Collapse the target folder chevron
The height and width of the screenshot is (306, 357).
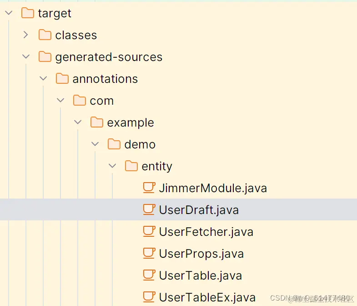pyautogui.click(x=9, y=13)
